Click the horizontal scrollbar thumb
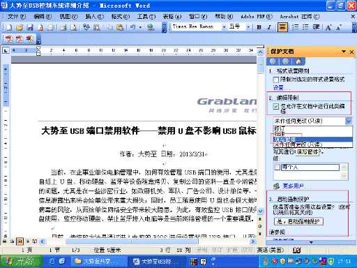This screenshot has height=268, width=357. pos(132,241)
